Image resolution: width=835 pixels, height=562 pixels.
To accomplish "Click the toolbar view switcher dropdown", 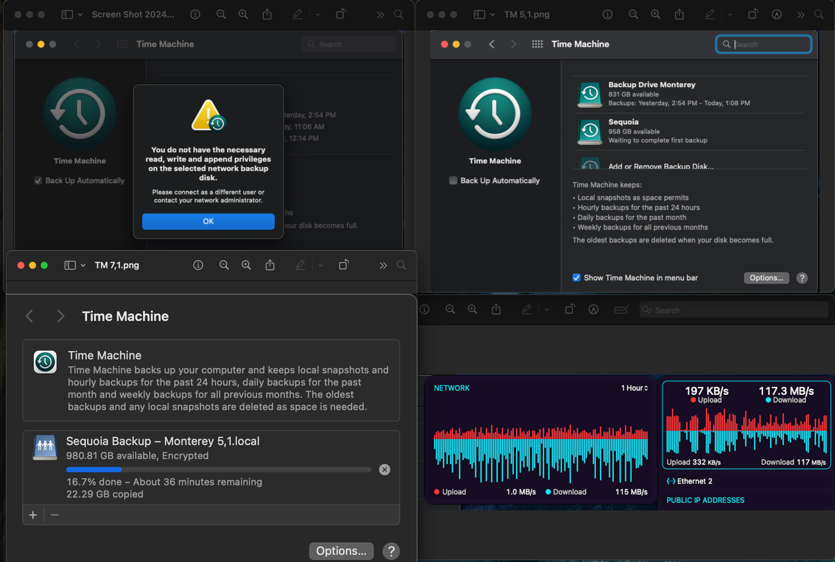I will (x=80, y=15).
